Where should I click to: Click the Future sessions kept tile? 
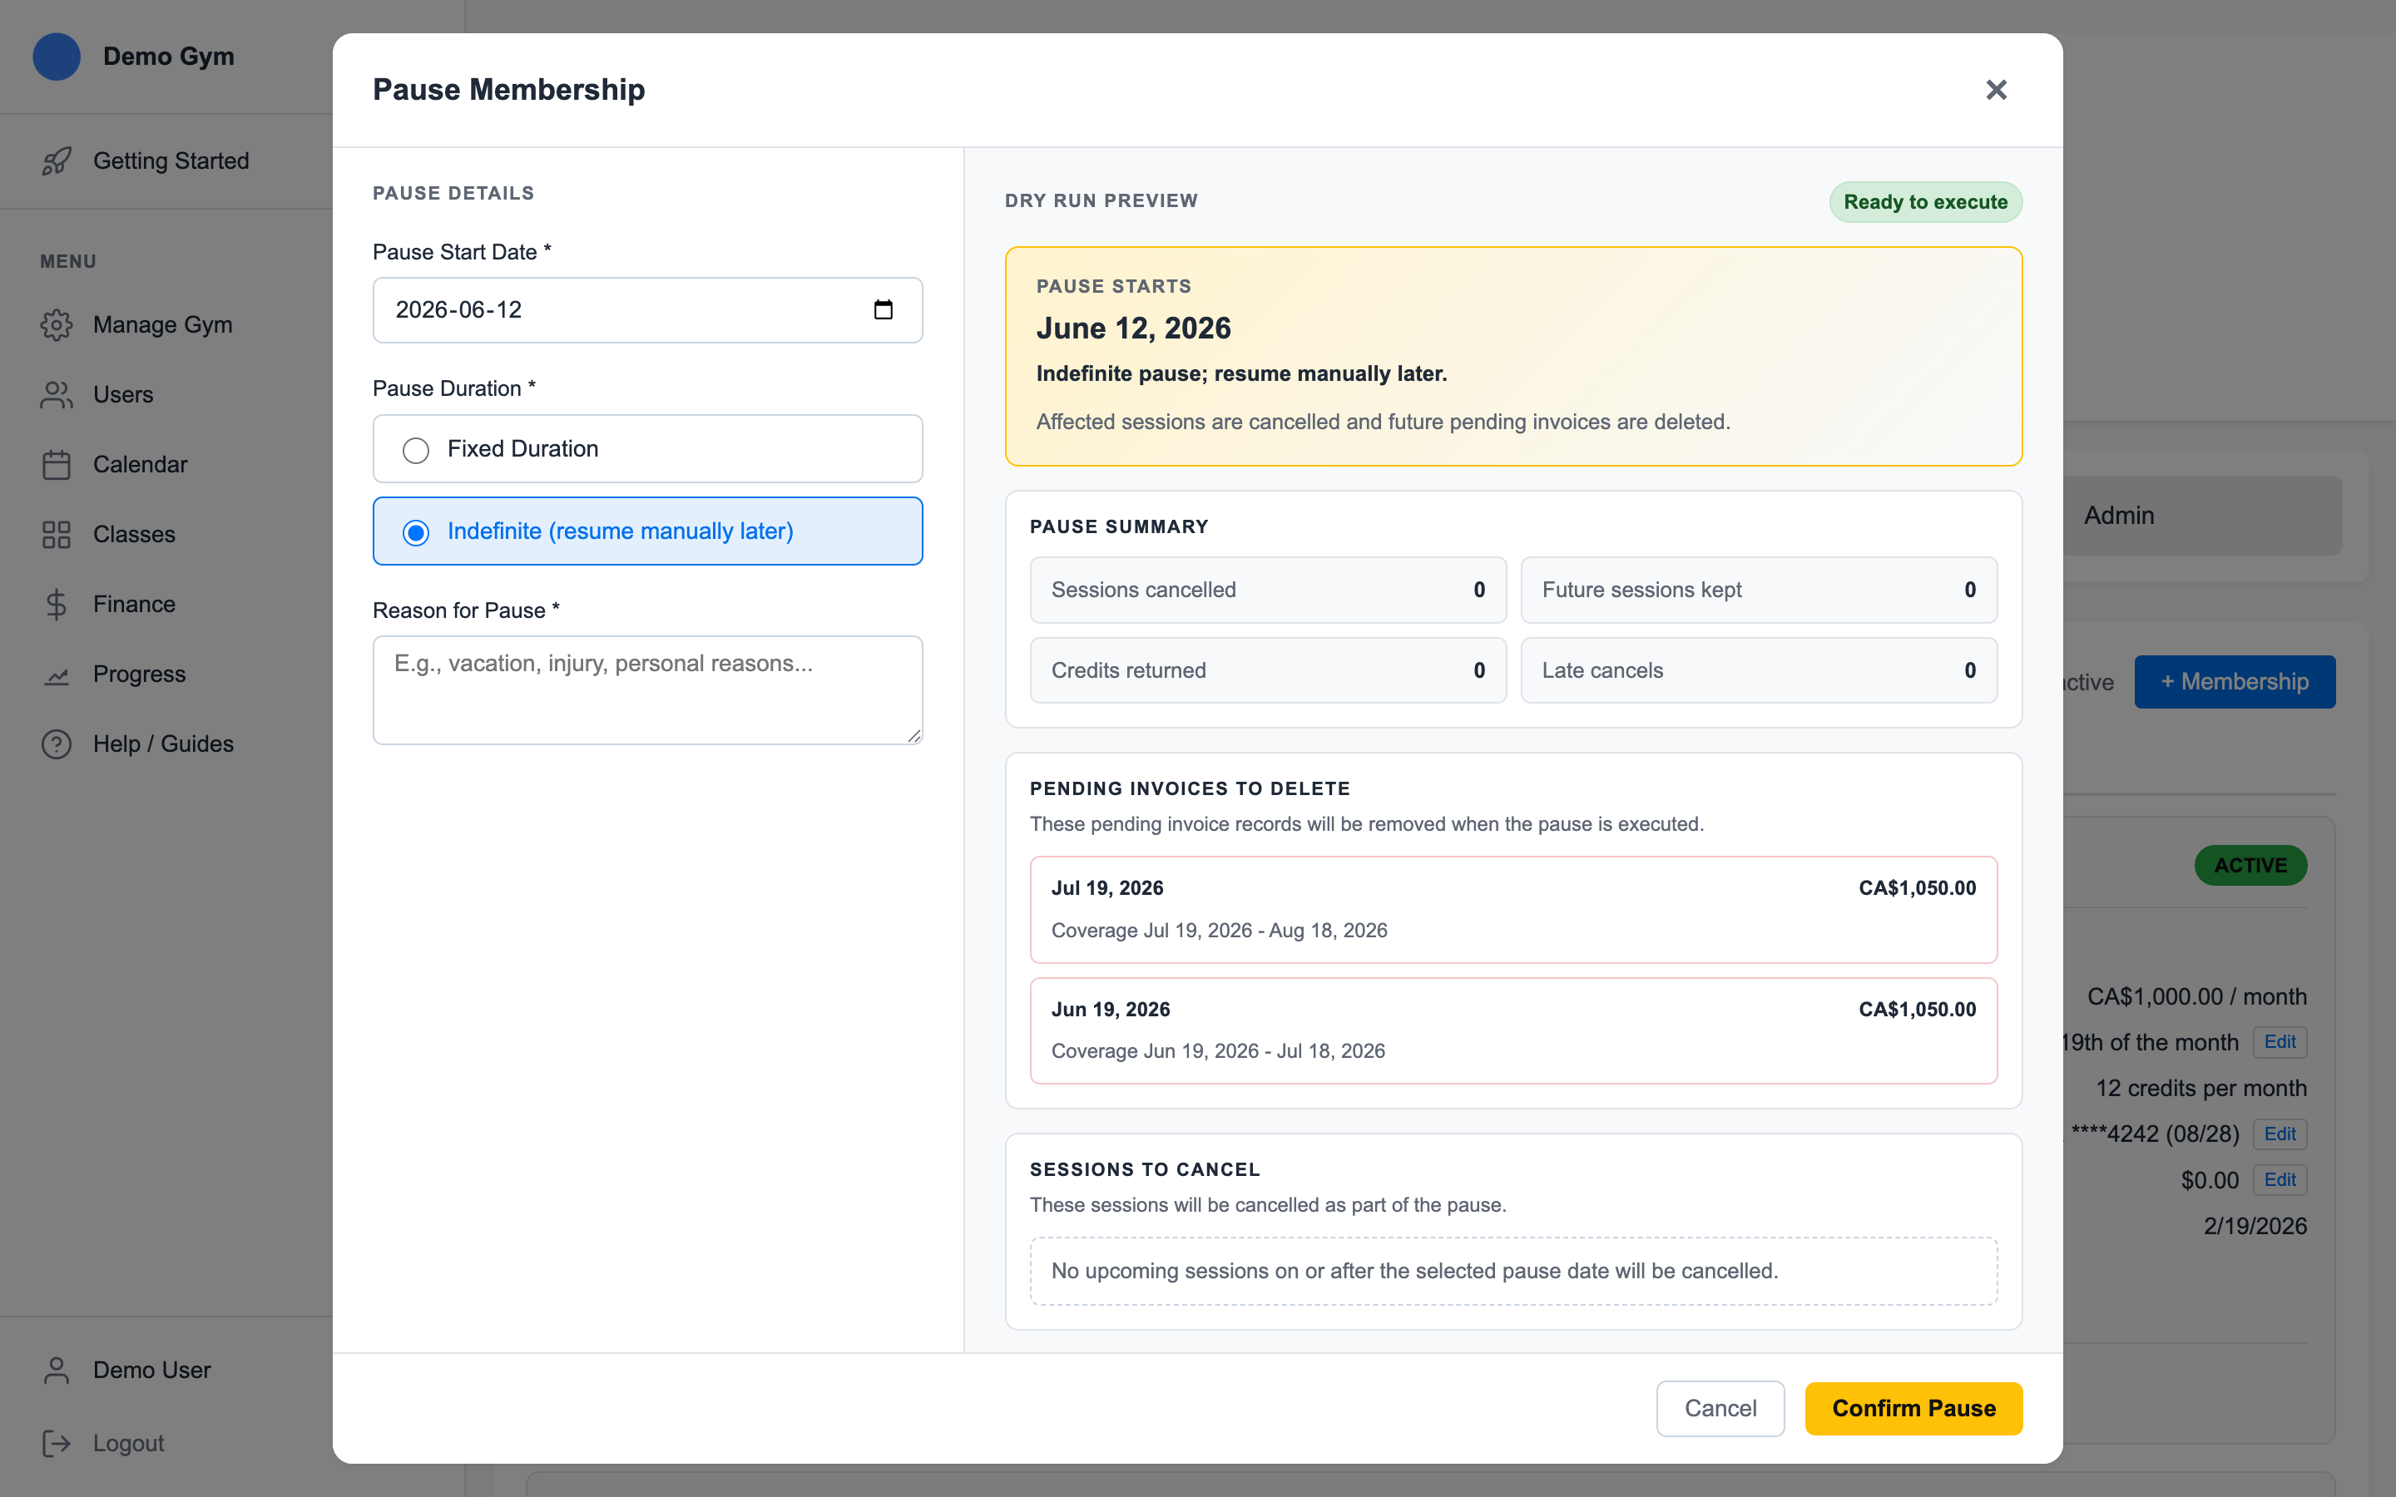click(1759, 590)
